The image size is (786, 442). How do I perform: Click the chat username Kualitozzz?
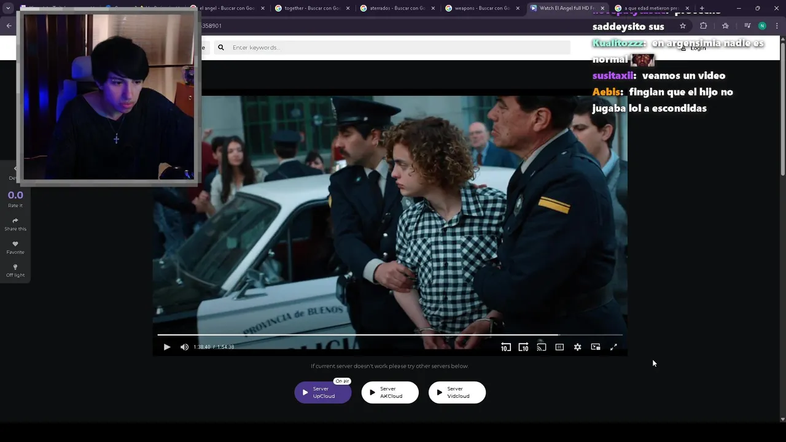[x=618, y=43]
